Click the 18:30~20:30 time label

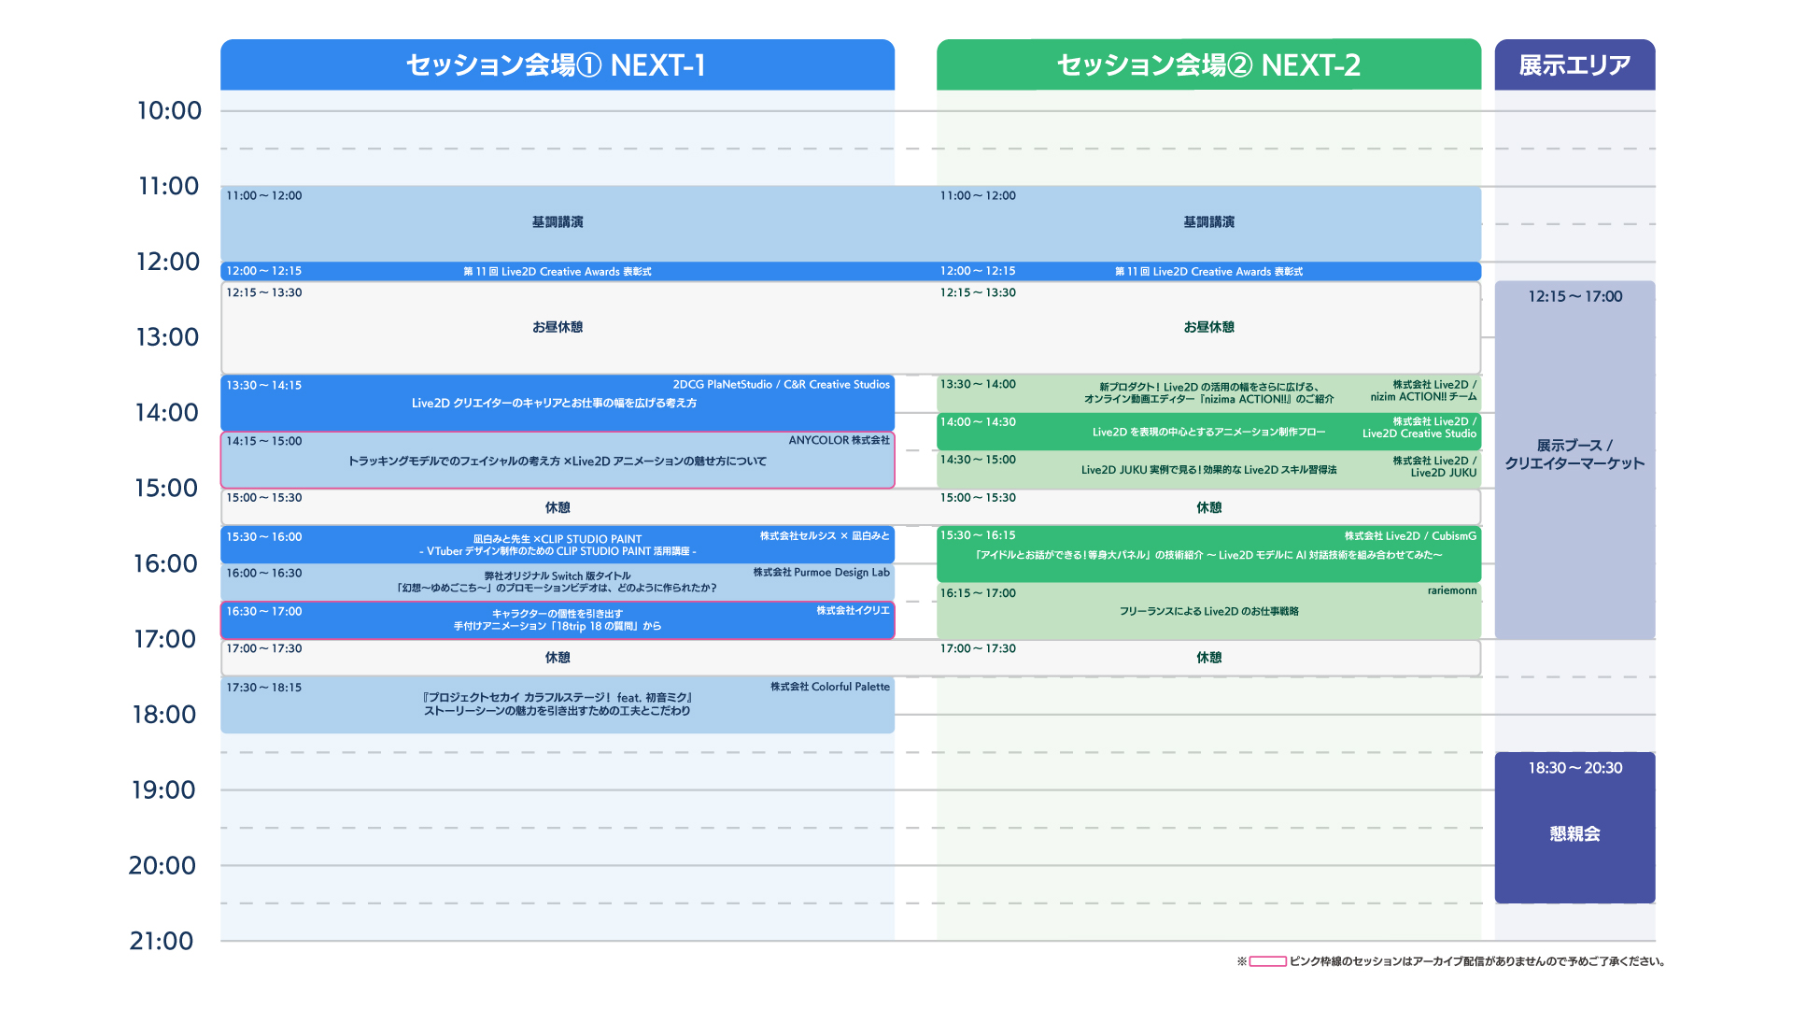point(1574,768)
